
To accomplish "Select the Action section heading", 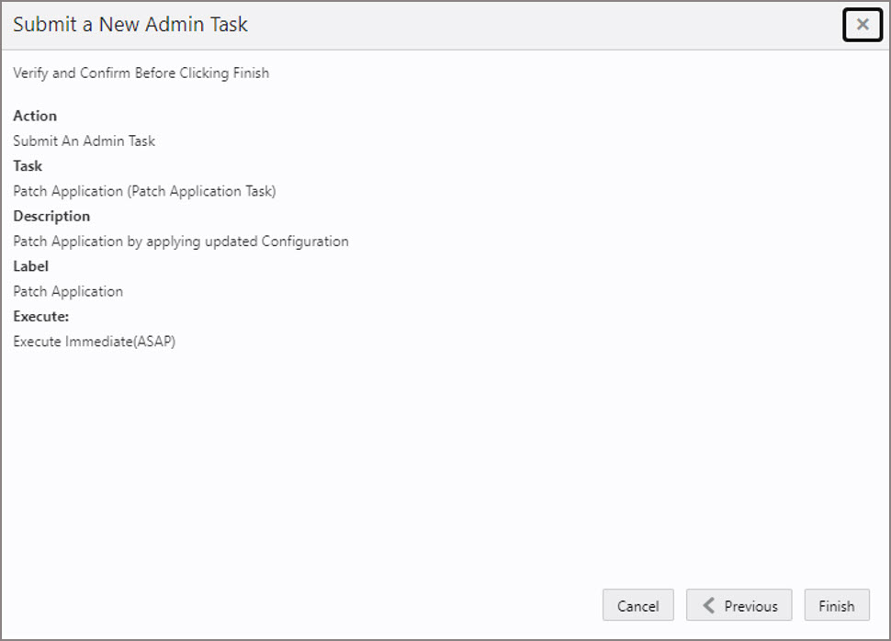I will coord(34,116).
